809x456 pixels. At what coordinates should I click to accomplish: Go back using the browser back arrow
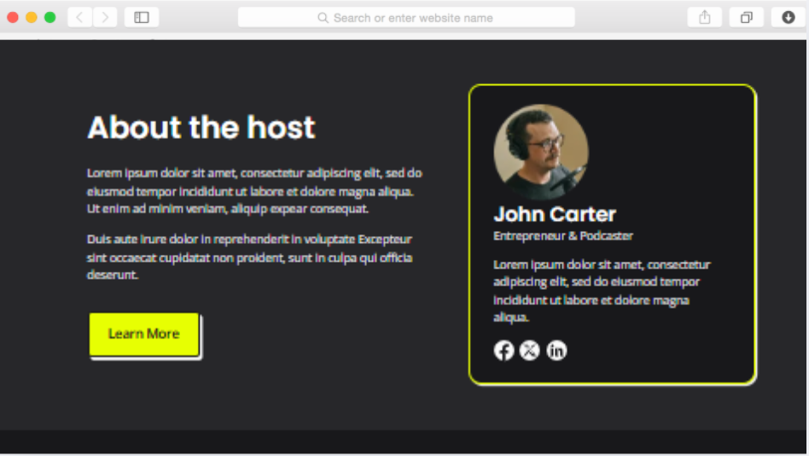(79, 17)
